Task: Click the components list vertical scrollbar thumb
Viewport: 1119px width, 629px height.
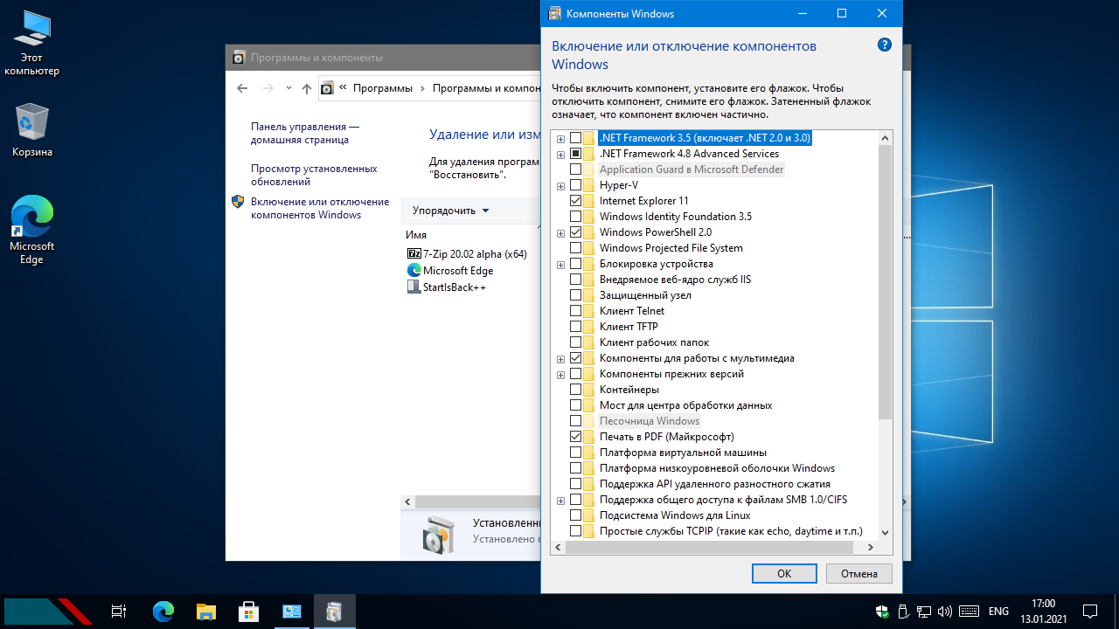Action: pyautogui.click(x=886, y=281)
